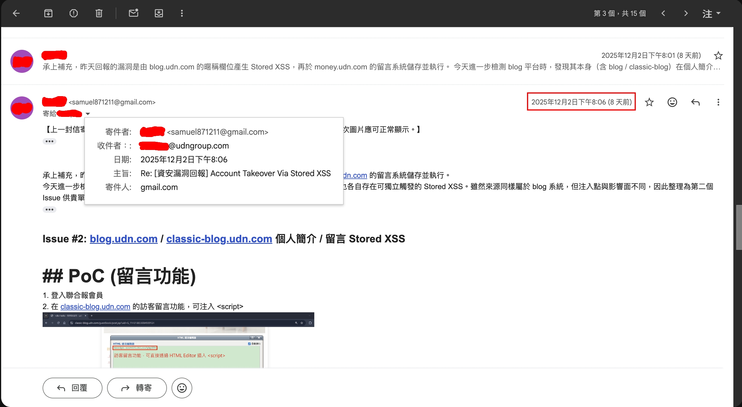Click the 8:06 message timestamp
The image size is (742, 407).
[581, 102]
